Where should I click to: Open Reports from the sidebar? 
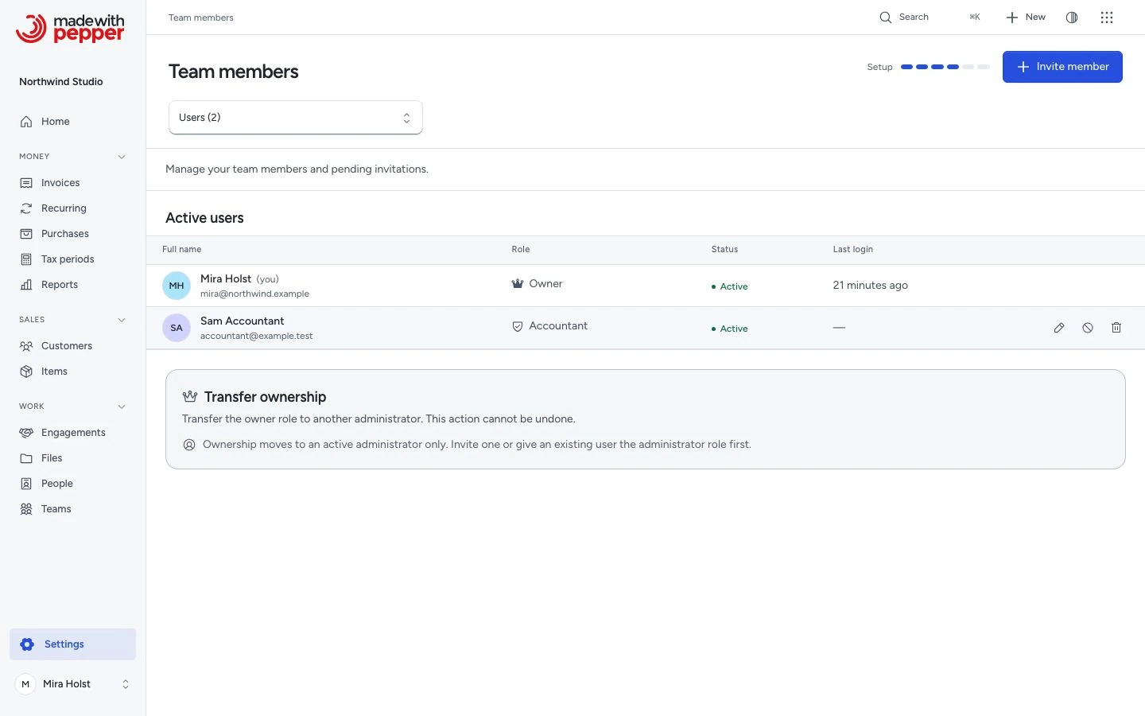click(72, 285)
